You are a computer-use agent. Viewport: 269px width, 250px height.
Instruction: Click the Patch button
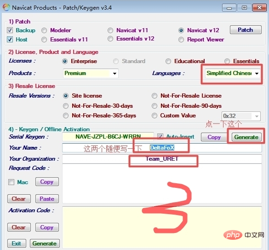(x=246, y=30)
